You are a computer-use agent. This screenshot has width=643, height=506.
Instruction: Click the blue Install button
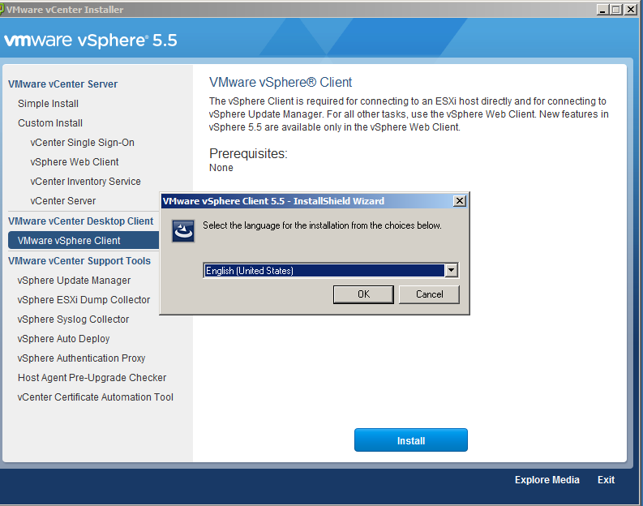pos(410,440)
